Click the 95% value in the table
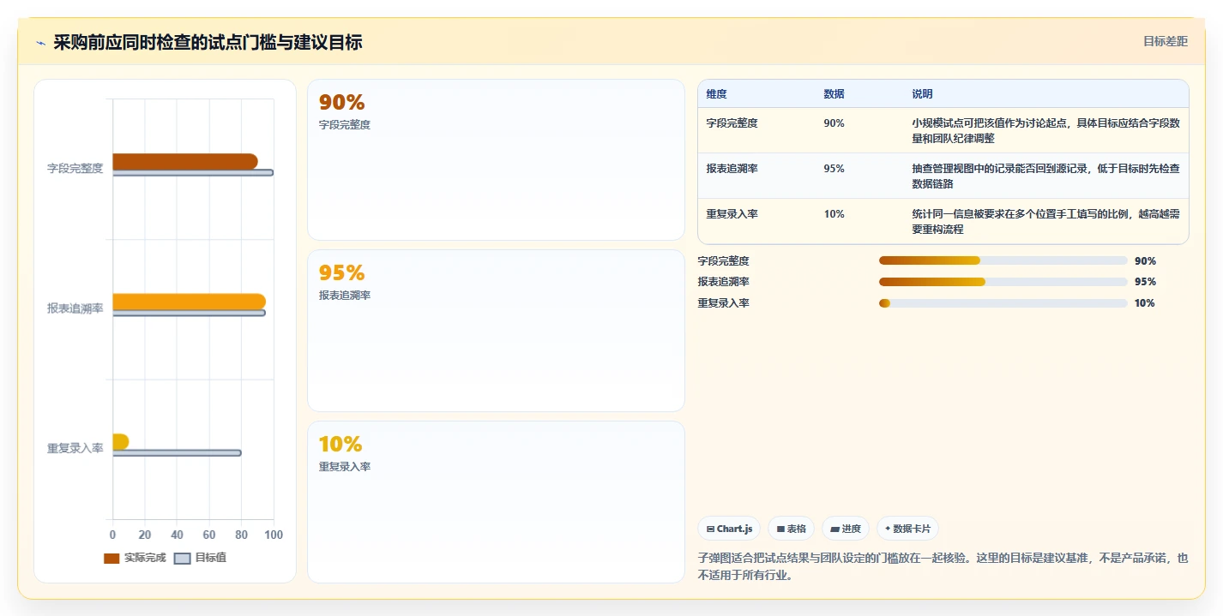 pyautogui.click(x=834, y=169)
